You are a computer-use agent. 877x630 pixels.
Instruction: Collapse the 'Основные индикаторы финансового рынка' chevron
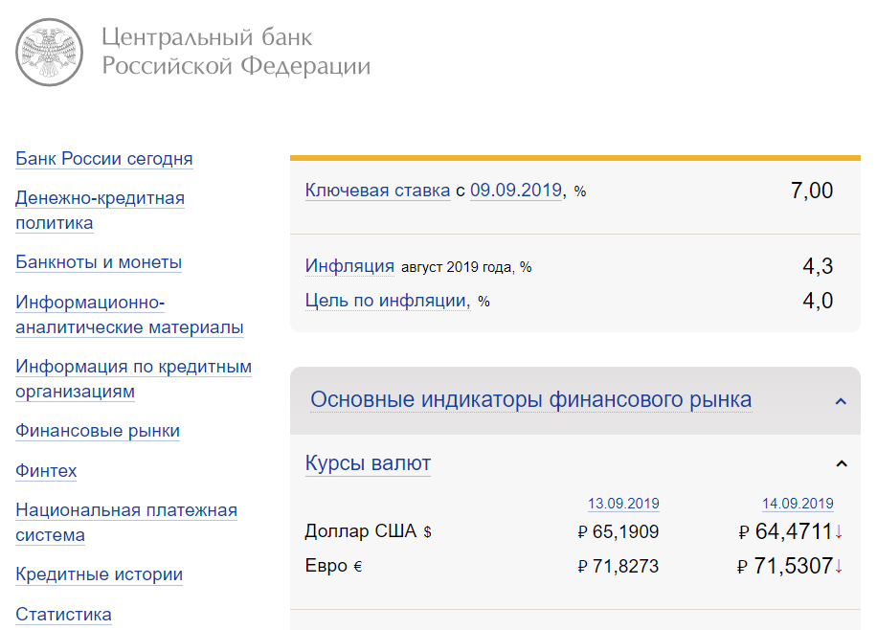[841, 401]
